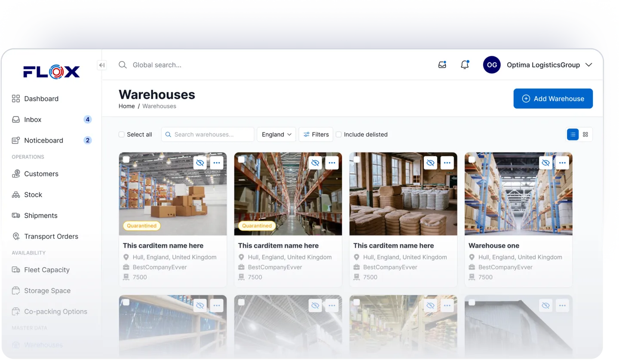Click the Warehouses breadcrumb text
Image resolution: width=619 pixels, height=360 pixels.
click(x=159, y=106)
